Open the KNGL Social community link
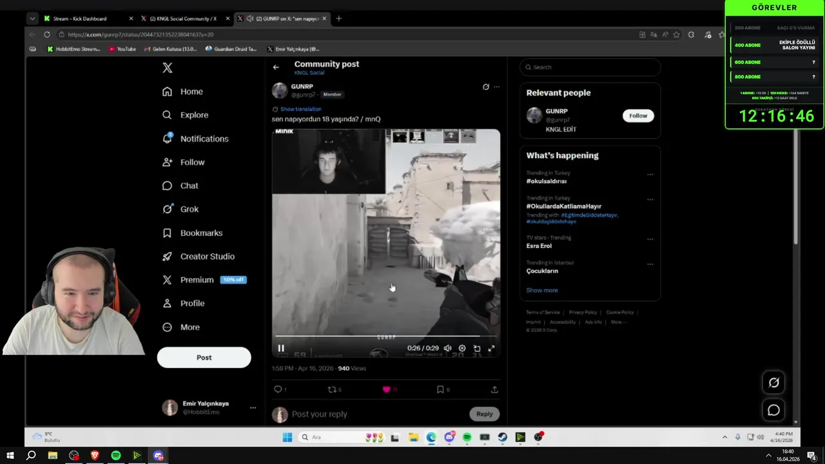825x464 pixels. point(309,73)
